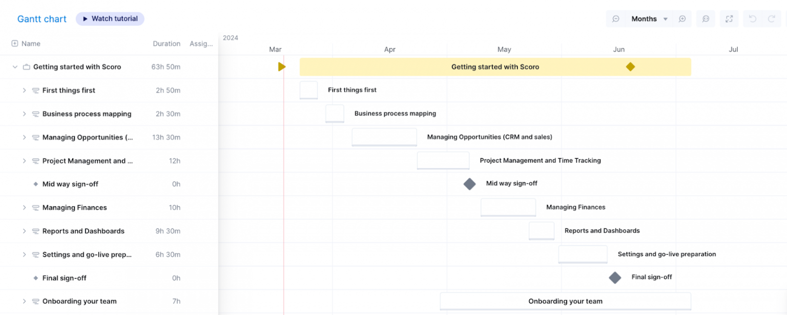Screen dimensions: 787x315
Task: Toggle fullscreen with the expand arrows icon
Action: click(729, 19)
